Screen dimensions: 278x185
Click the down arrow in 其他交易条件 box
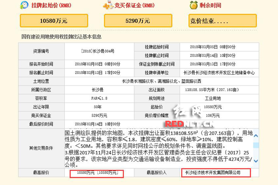256,161
